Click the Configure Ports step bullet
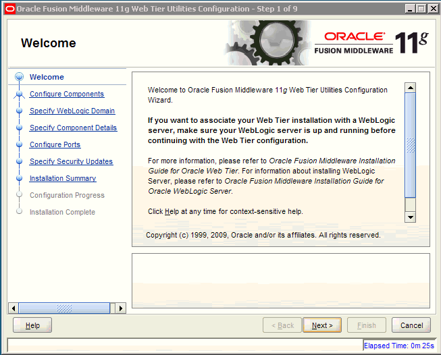The image size is (441, 355). click(19, 144)
